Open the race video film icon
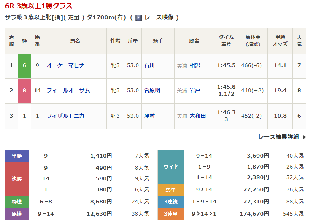 click(138, 17)
